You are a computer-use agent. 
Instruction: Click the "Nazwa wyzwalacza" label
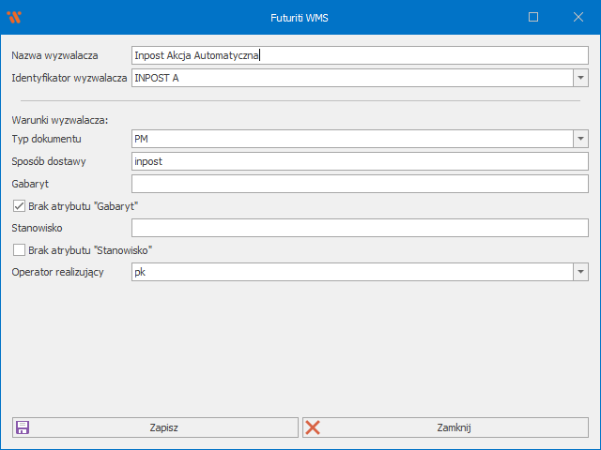click(x=54, y=55)
